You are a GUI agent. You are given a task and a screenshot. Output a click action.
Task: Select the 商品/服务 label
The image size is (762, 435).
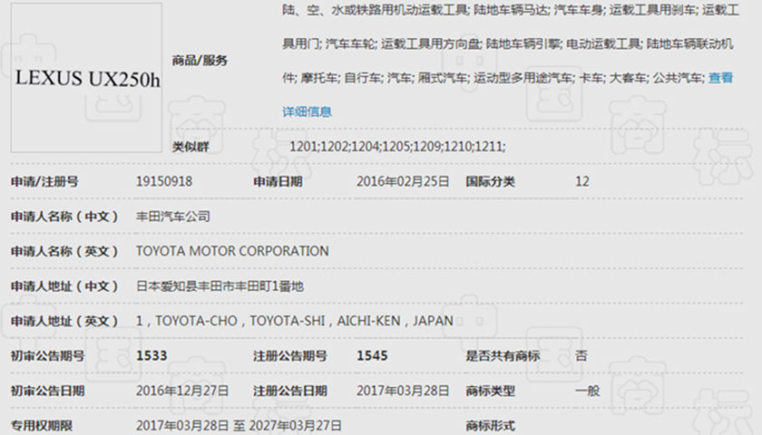(200, 61)
